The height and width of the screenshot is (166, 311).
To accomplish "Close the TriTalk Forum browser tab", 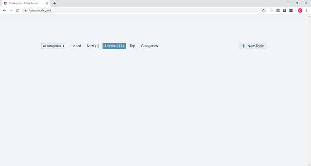I will 47,3.
